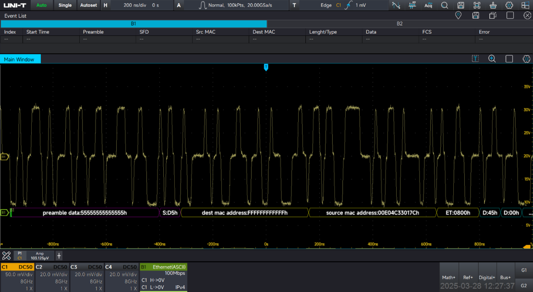Open the measurement ruler tools icon
The height and width of the screenshot is (292, 533).
[x=7, y=256]
